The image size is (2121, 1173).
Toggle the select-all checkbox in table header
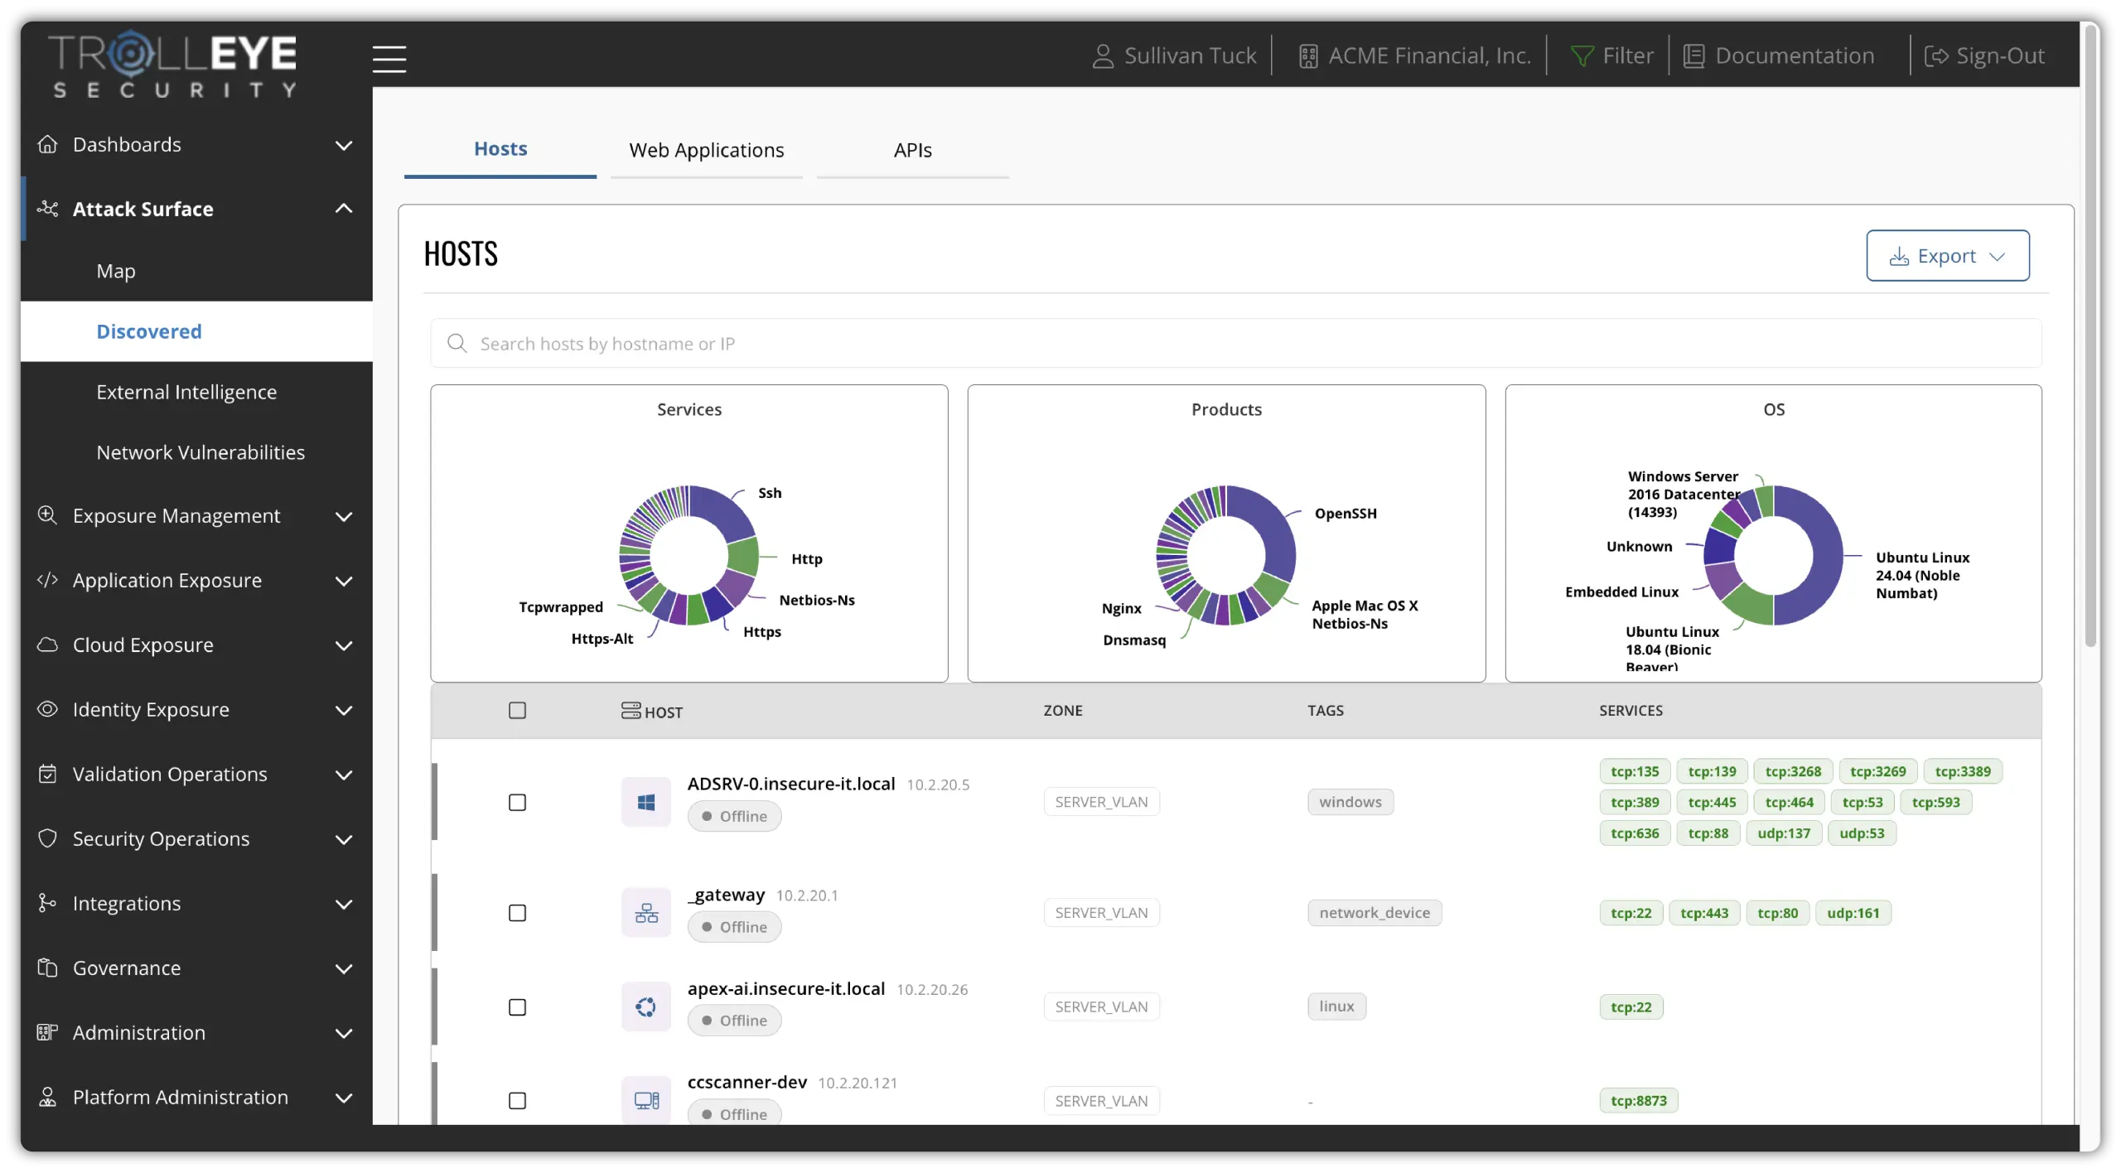(517, 711)
